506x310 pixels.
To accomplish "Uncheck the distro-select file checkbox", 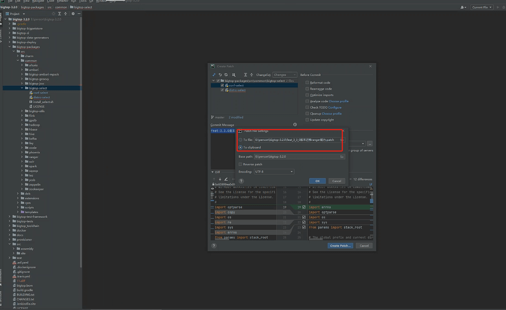I will (x=222, y=90).
